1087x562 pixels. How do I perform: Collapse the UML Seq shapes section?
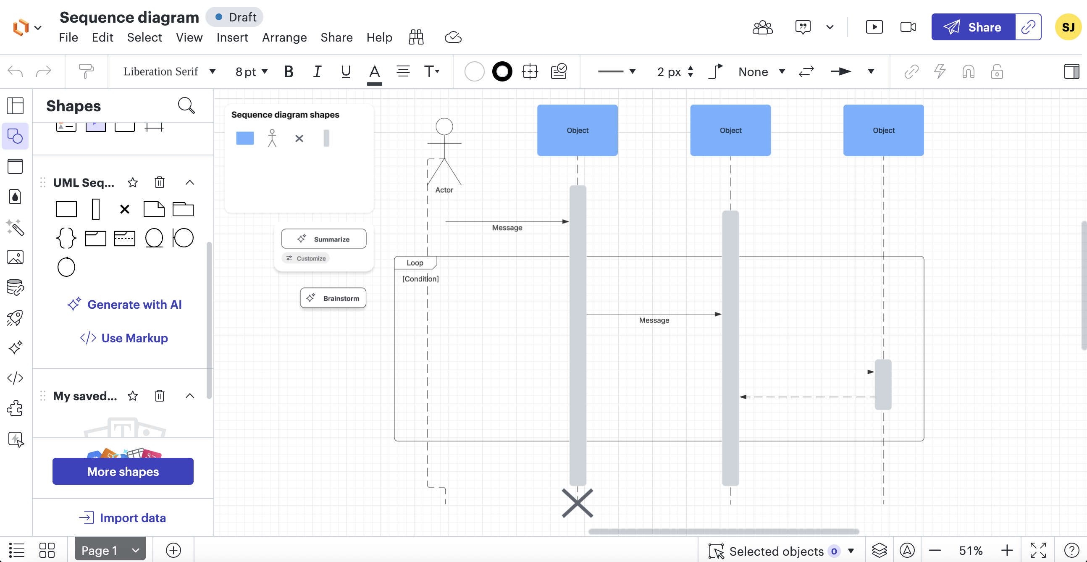[189, 182]
